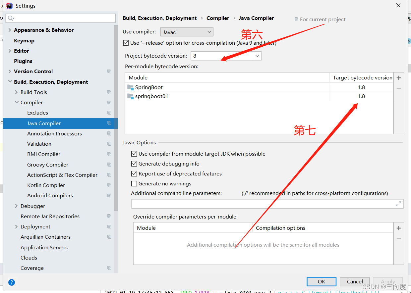The image size is (411, 293).
Task: Click the project-level icon next to Excludes
Action: click(x=109, y=113)
